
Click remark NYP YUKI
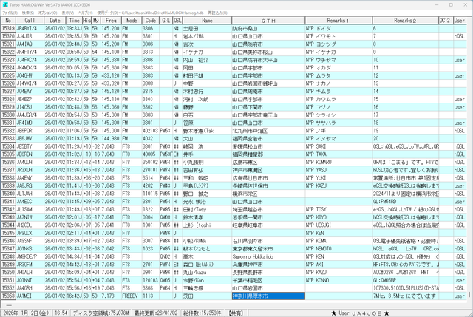click(316, 178)
